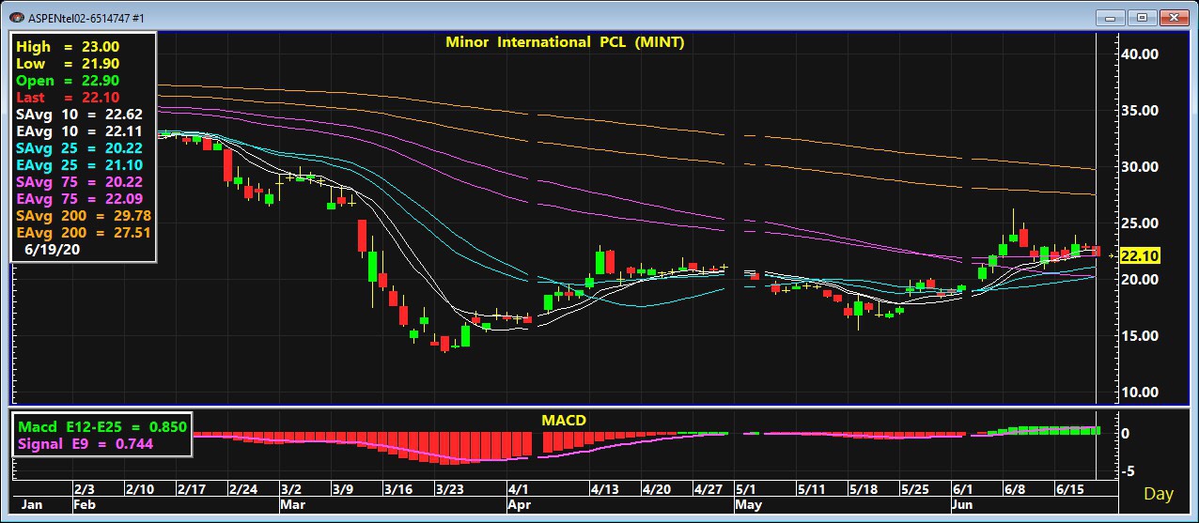Click the EAvg 75 = 22.09 legend entry

81,199
